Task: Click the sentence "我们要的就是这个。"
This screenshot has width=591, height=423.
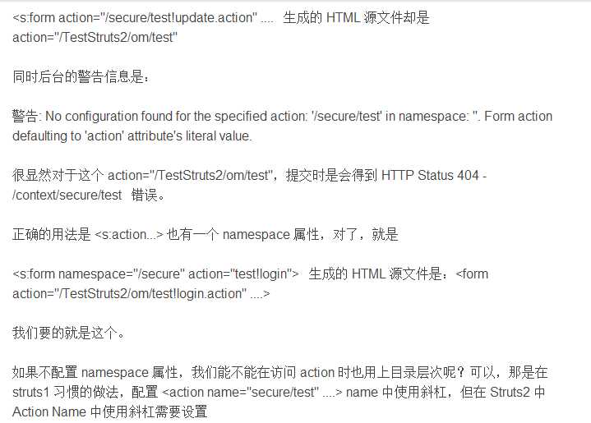Action: coord(70,333)
